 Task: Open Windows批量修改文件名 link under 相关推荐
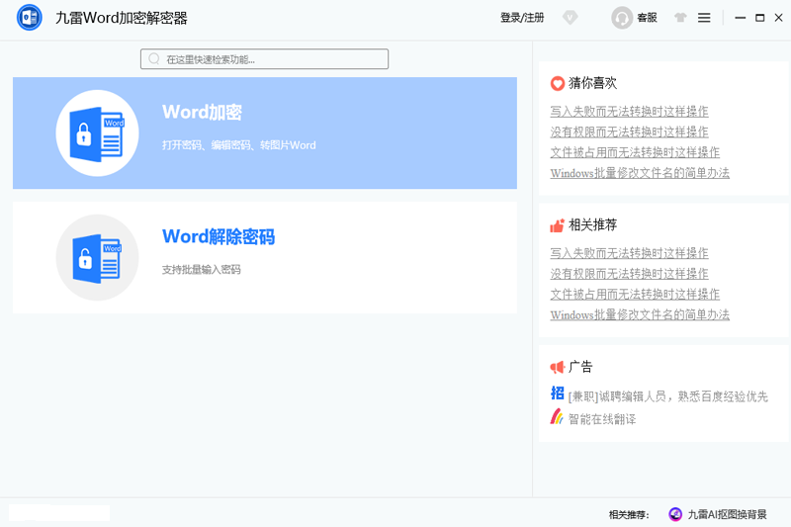[x=640, y=315]
